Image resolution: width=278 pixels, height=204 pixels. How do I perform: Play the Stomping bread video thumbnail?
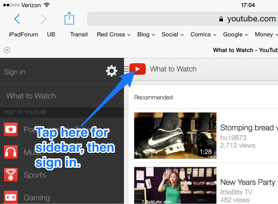[x=175, y=135]
